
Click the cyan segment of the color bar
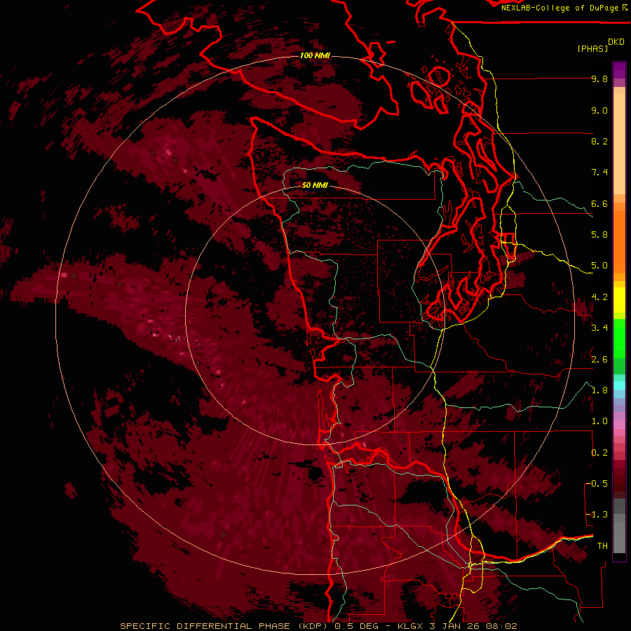pyautogui.click(x=619, y=386)
